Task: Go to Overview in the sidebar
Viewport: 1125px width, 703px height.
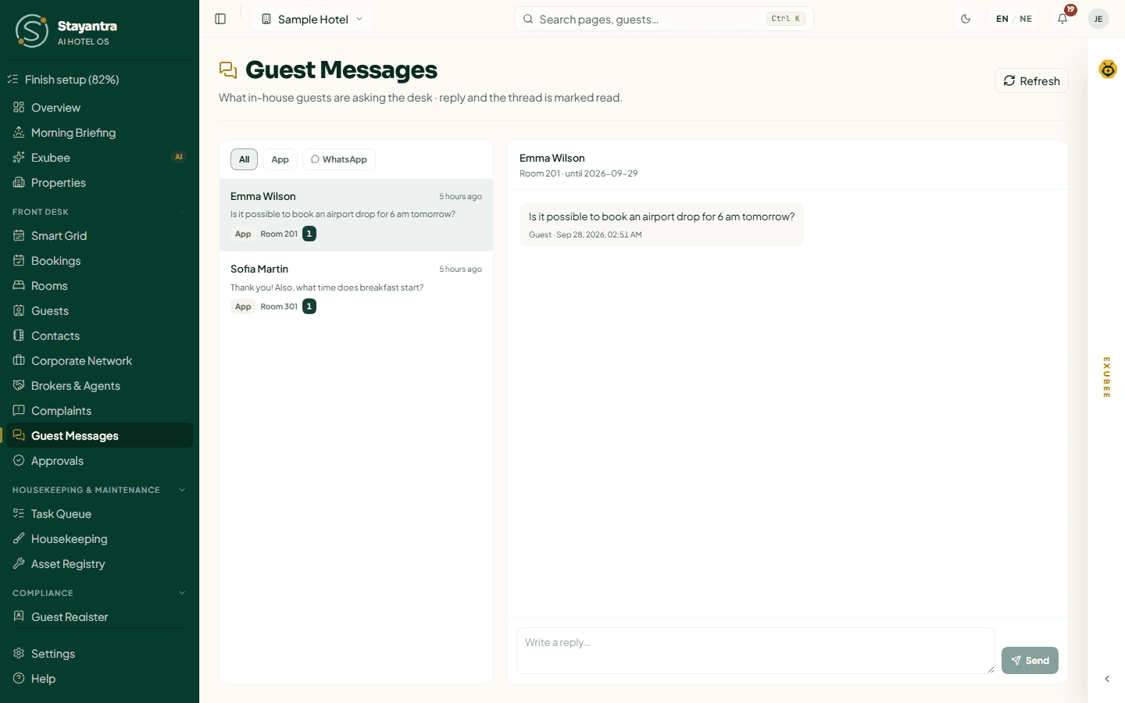Action: (99, 108)
